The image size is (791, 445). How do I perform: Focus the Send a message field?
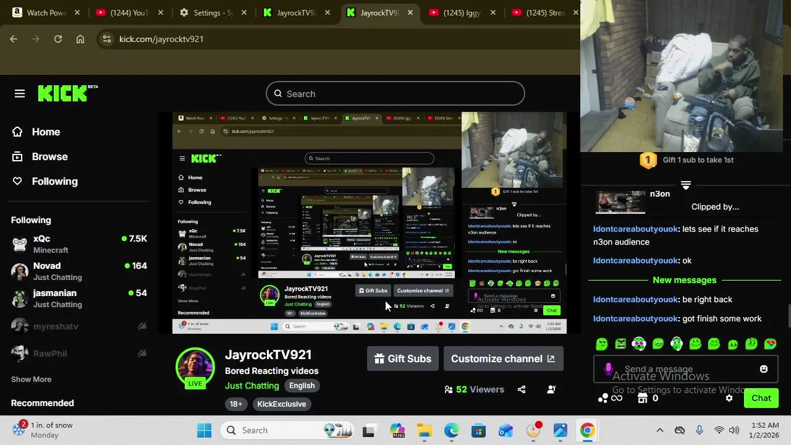685,369
